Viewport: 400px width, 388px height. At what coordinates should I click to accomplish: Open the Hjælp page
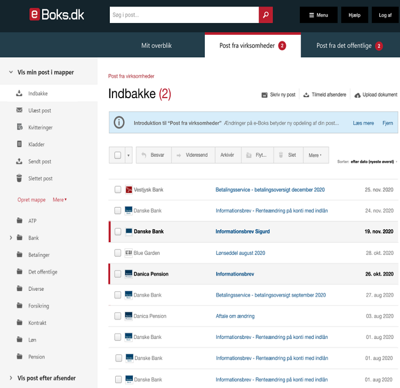pos(354,15)
